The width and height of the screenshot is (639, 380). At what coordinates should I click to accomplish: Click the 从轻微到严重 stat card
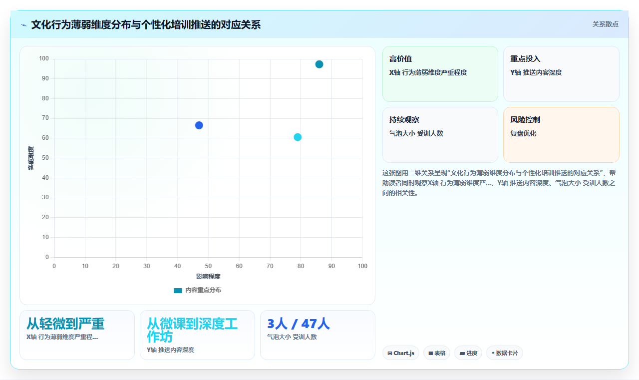(x=77, y=335)
